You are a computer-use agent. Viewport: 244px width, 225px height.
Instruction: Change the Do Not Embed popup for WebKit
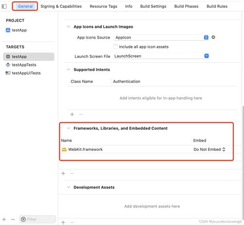click(210, 149)
